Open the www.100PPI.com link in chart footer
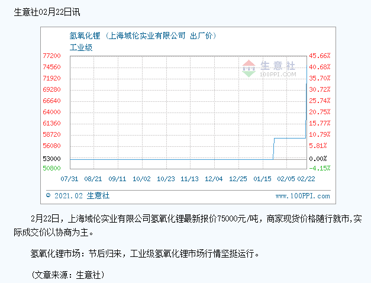Viewport: 371px width, 283px height. click(302, 196)
